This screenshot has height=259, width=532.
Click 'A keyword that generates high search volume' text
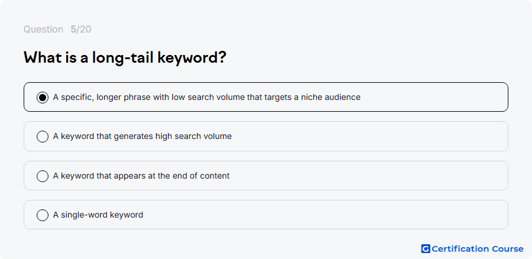(142, 137)
